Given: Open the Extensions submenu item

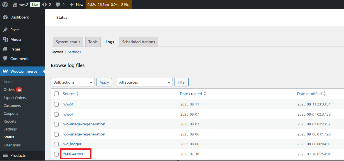Looking at the screenshot, I should tap(12, 145).
